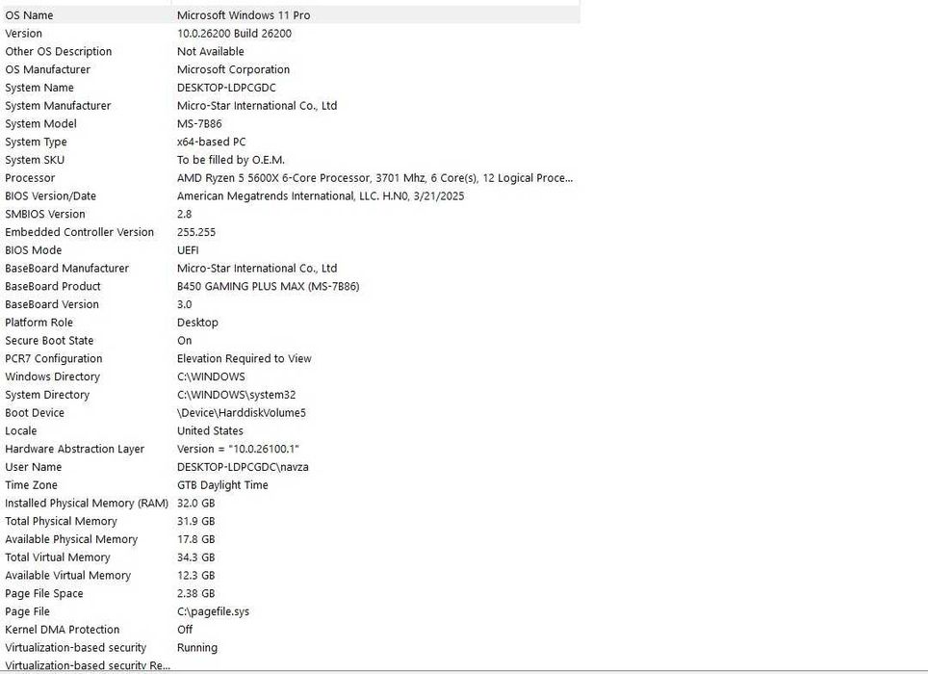The width and height of the screenshot is (928, 674).
Task: Click the System Model label
Action: coord(40,123)
